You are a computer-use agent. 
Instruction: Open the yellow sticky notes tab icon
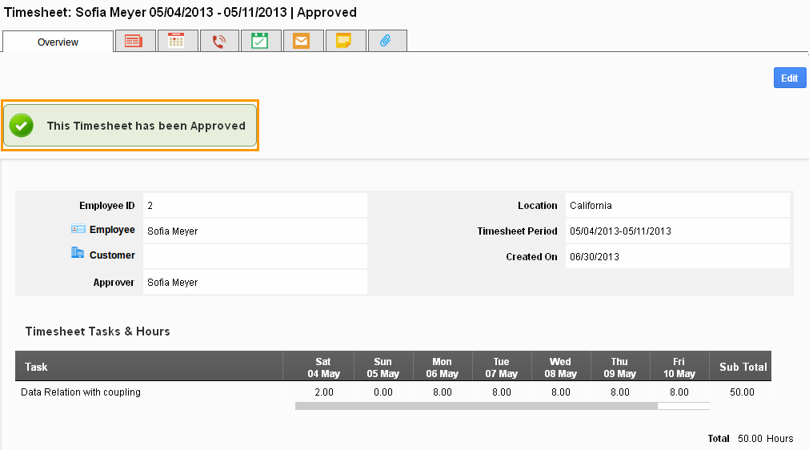(x=344, y=41)
